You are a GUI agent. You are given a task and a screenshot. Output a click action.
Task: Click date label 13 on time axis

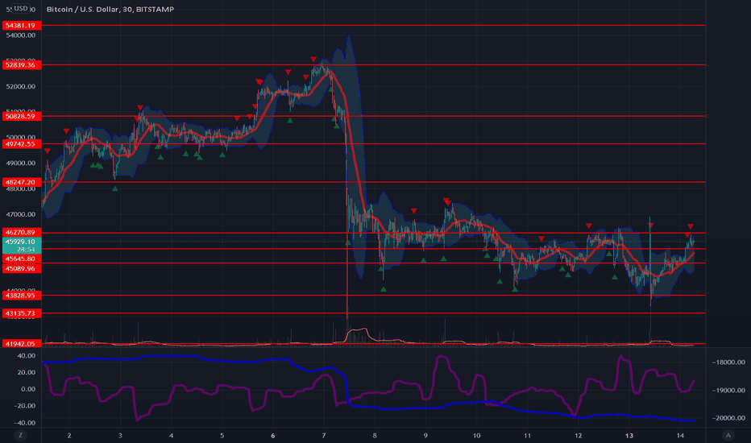click(629, 435)
